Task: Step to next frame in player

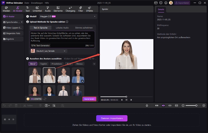Action: coord(131,100)
